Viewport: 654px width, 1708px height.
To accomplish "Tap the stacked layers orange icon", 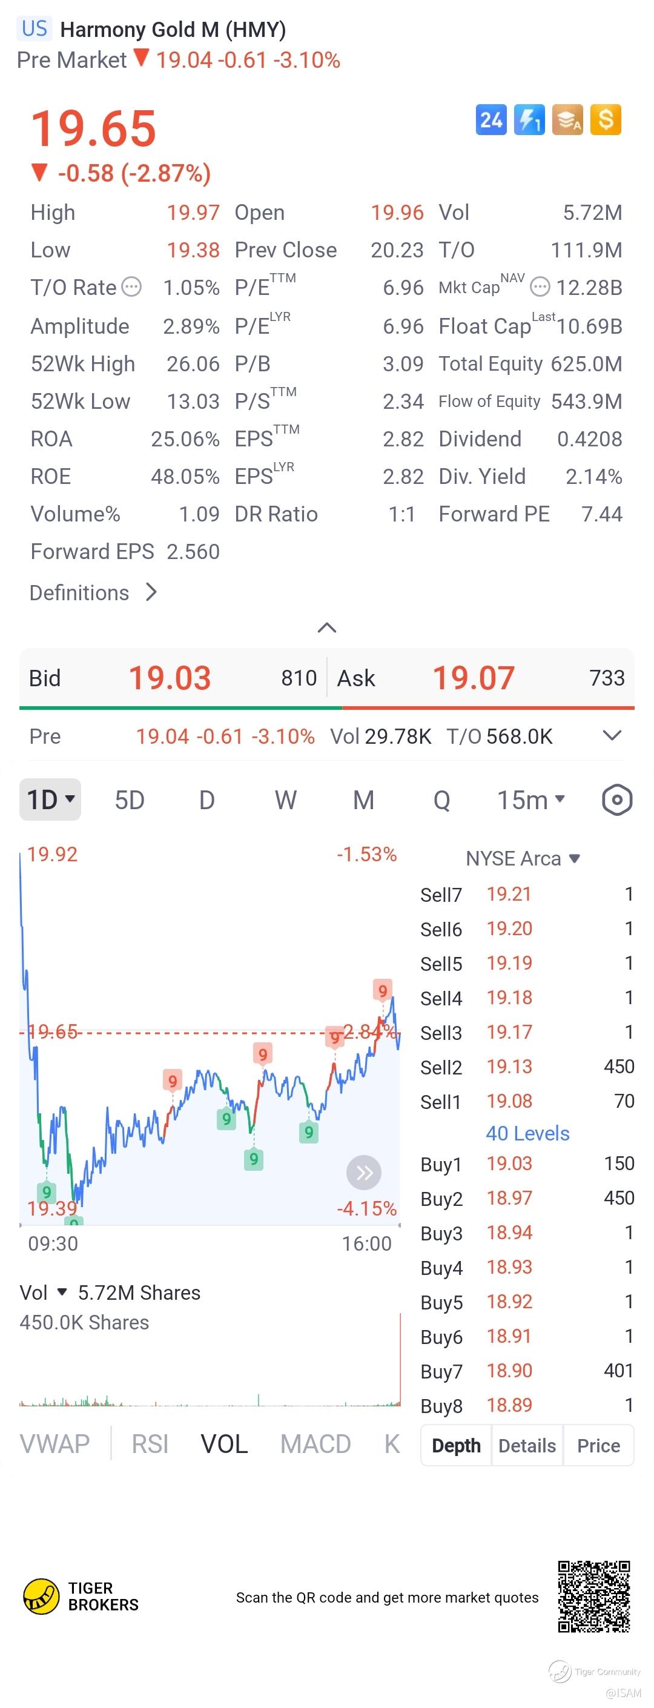I will (x=568, y=120).
